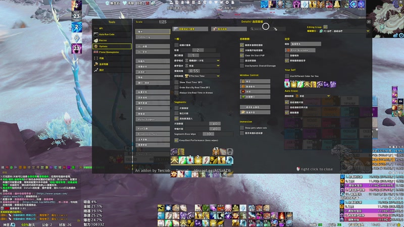The height and width of the screenshot is (227, 404).
Task: Click the red X window control button
Action: [255, 92]
